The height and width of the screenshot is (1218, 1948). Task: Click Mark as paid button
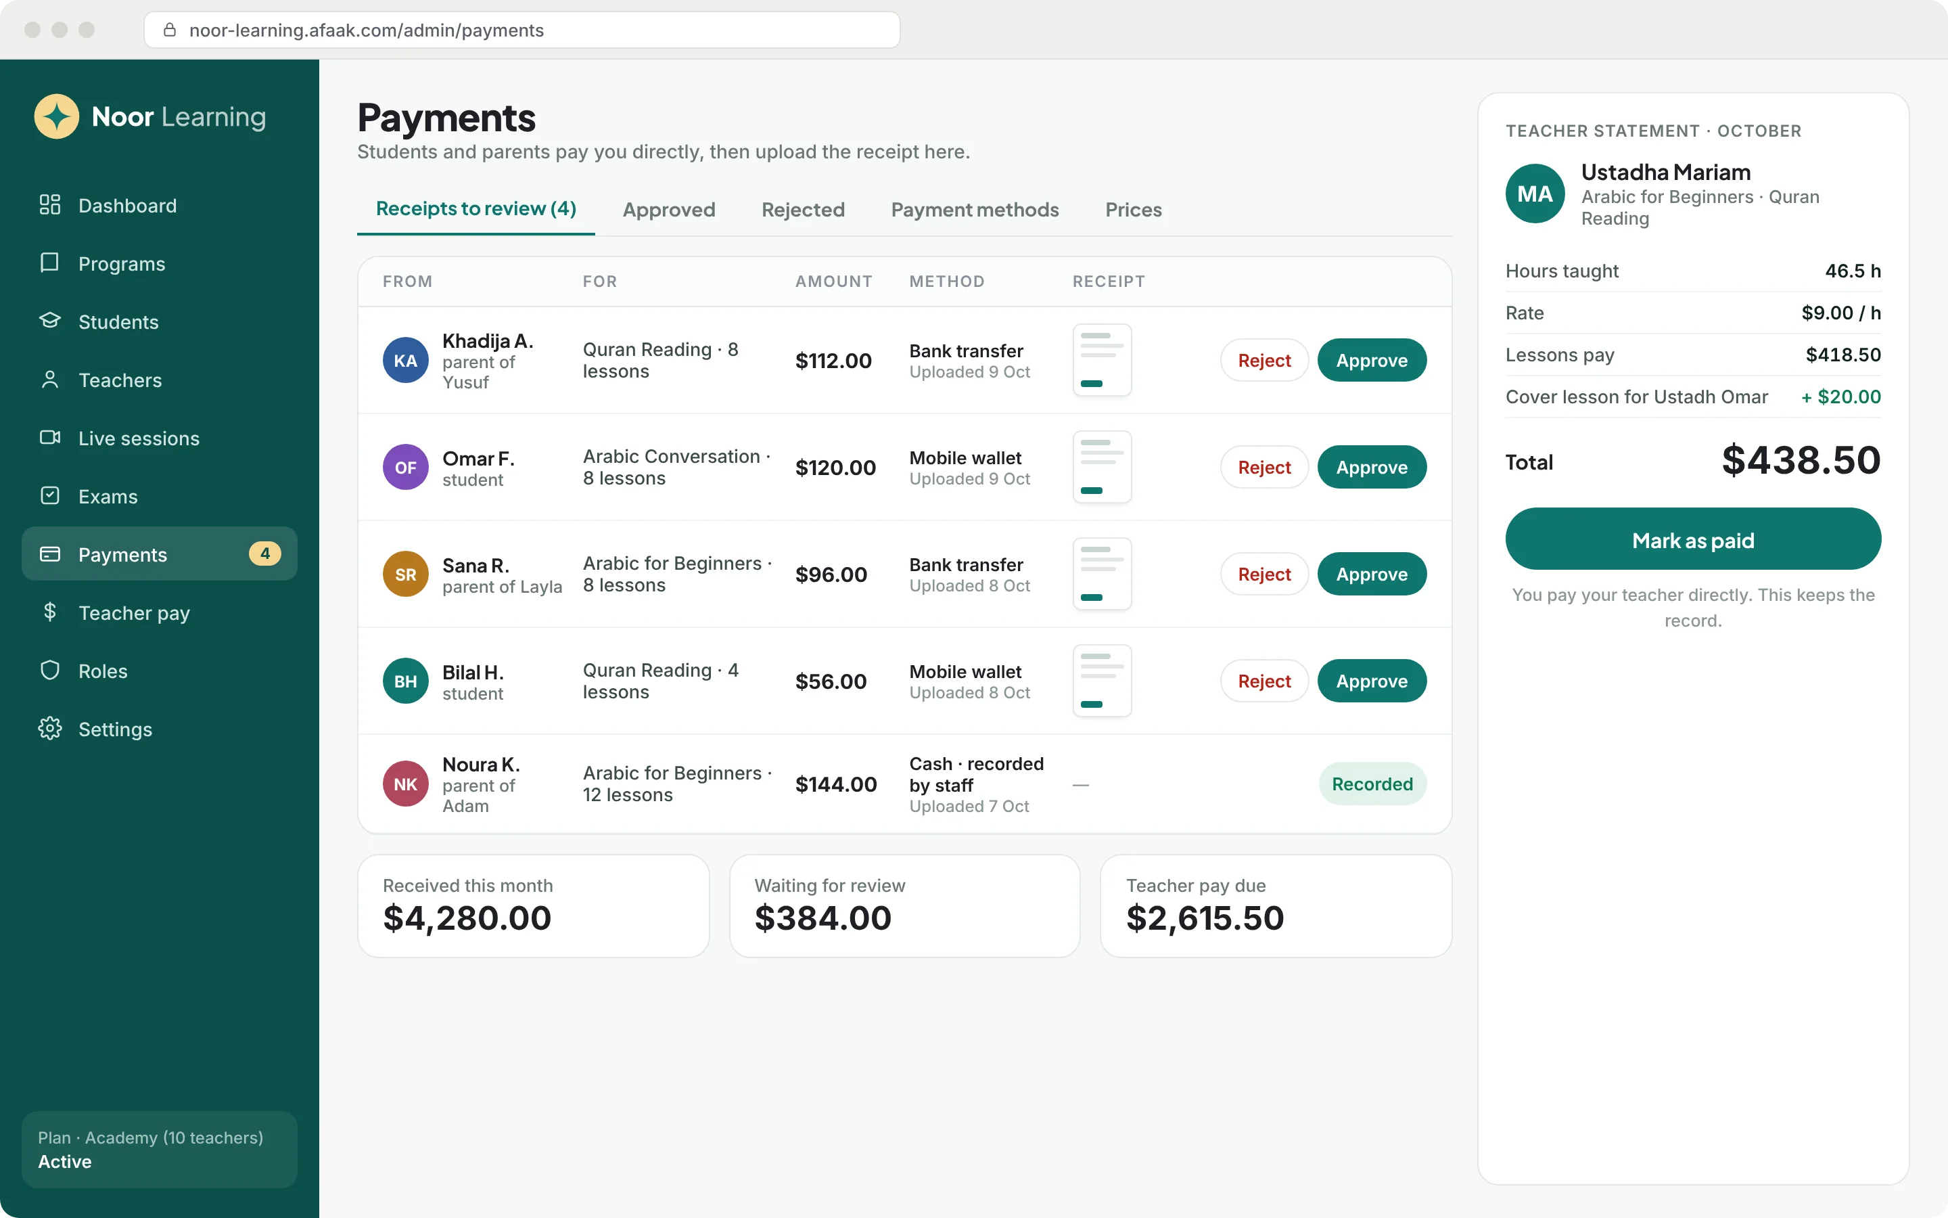(1693, 539)
